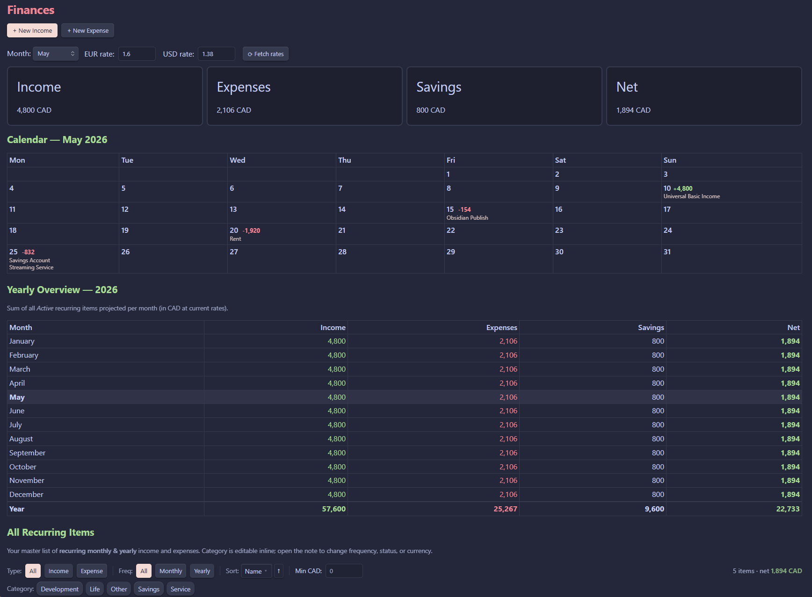This screenshot has width=812, height=597.
Task: Click the EUR rate input field
Action: (x=137, y=54)
